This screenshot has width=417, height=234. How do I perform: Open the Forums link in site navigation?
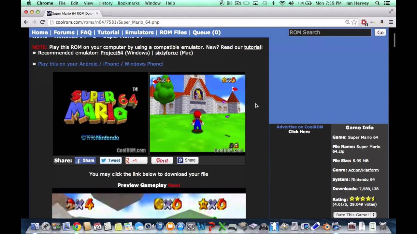(64, 32)
